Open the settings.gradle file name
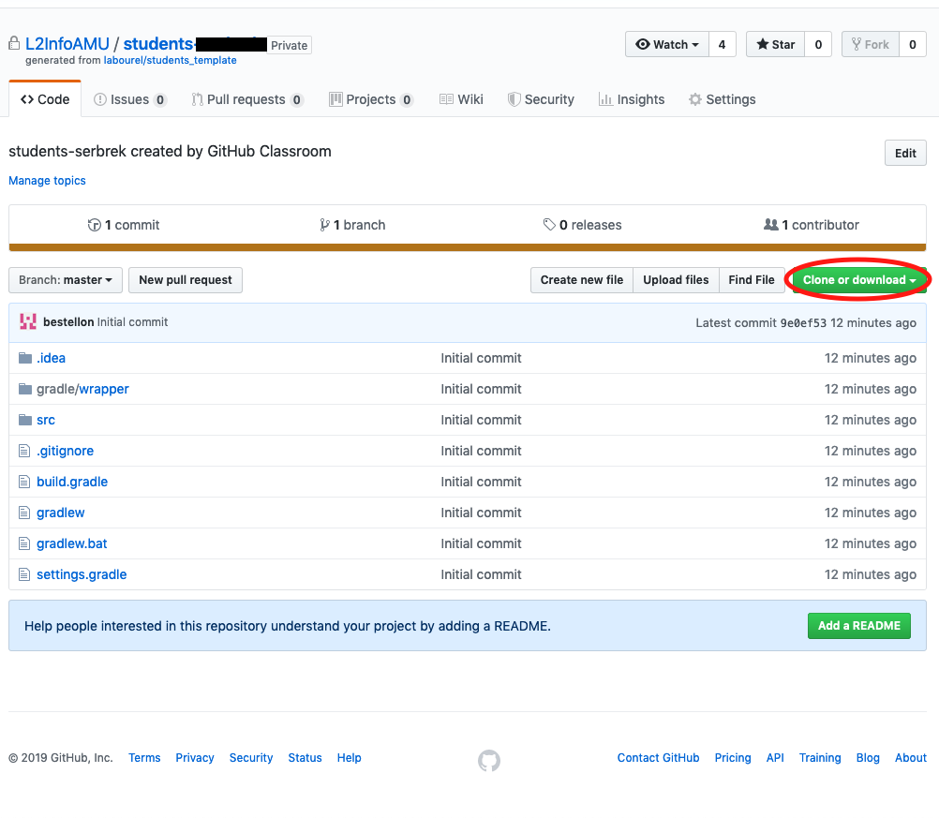Image resolution: width=939 pixels, height=818 pixels. pyautogui.click(x=82, y=575)
